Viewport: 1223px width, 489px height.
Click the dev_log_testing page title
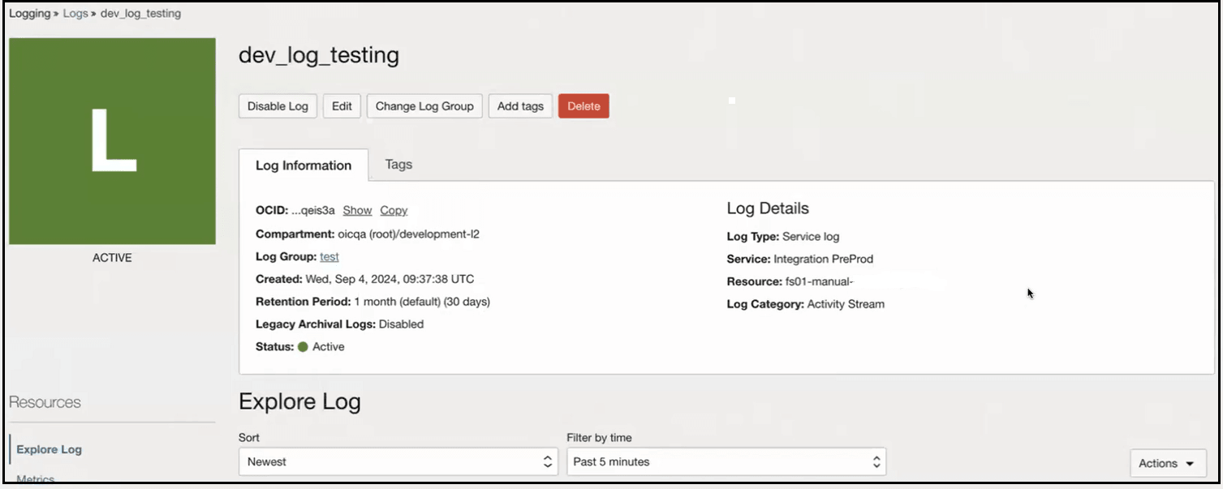(x=319, y=55)
